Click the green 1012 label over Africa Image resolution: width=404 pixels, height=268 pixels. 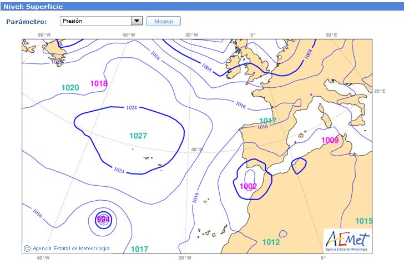(271, 242)
